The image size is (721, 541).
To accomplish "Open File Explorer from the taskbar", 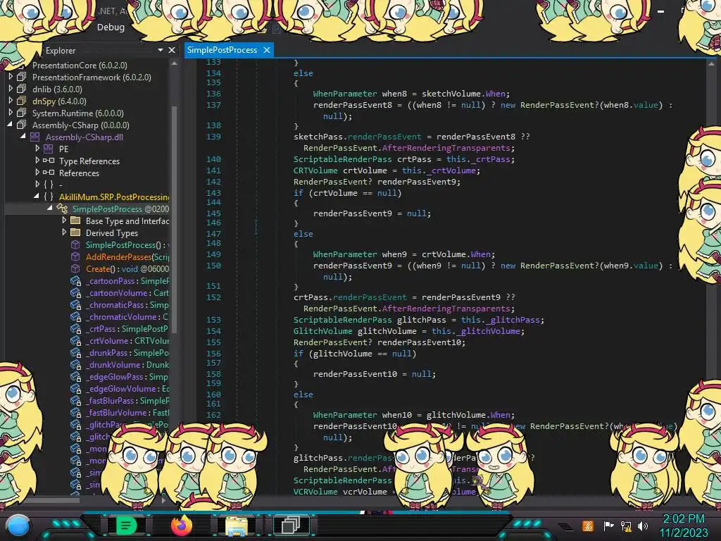I will pyautogui.click(x=237, y=526).
